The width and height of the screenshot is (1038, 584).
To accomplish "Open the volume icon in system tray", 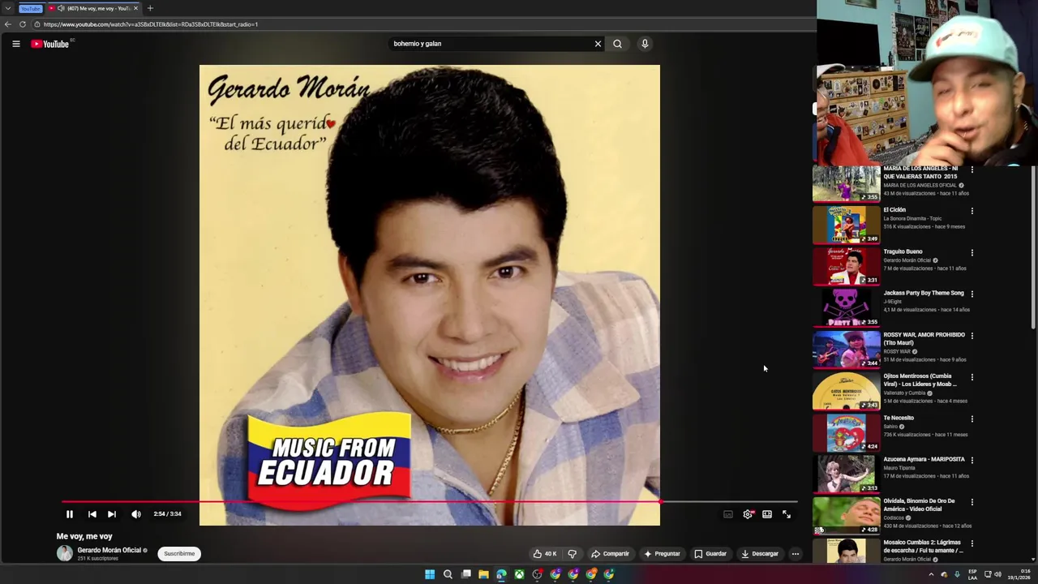I will (997, 574).
